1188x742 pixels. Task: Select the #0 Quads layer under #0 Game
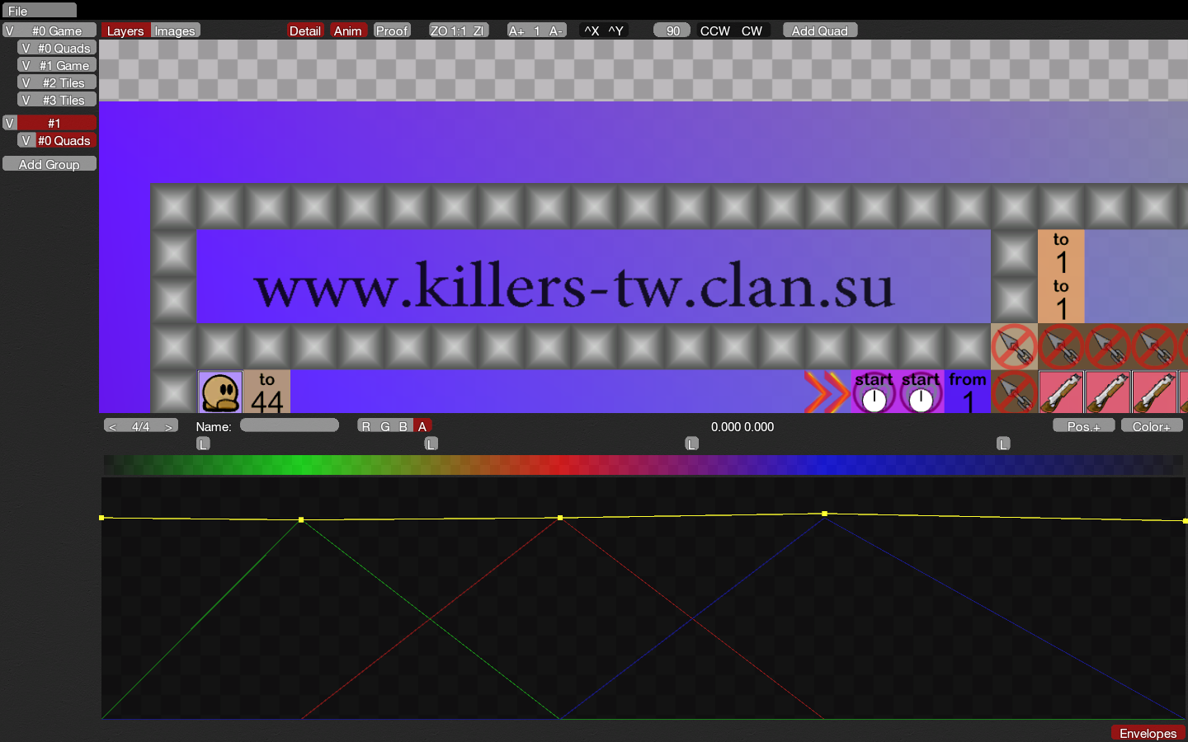point(65,48)
